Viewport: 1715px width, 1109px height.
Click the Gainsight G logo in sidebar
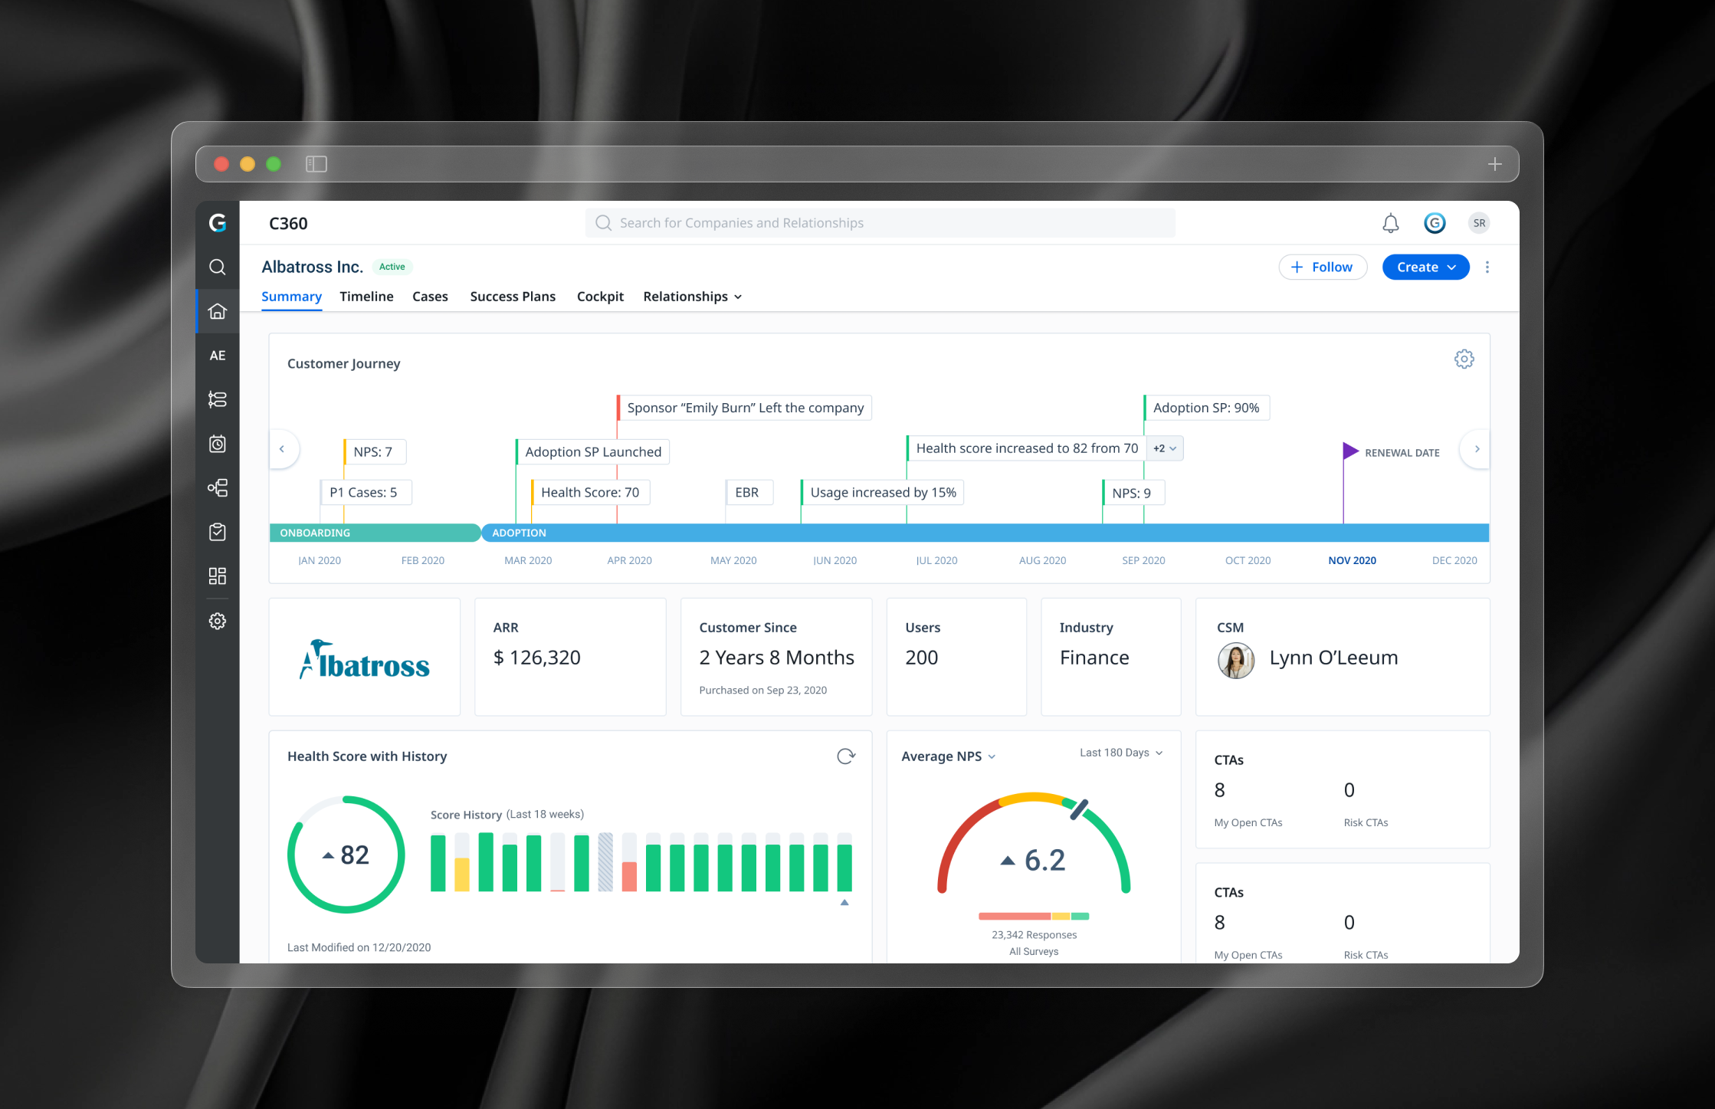point(218,223)
